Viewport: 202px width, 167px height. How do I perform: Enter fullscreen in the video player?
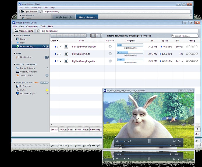(179, 141)
